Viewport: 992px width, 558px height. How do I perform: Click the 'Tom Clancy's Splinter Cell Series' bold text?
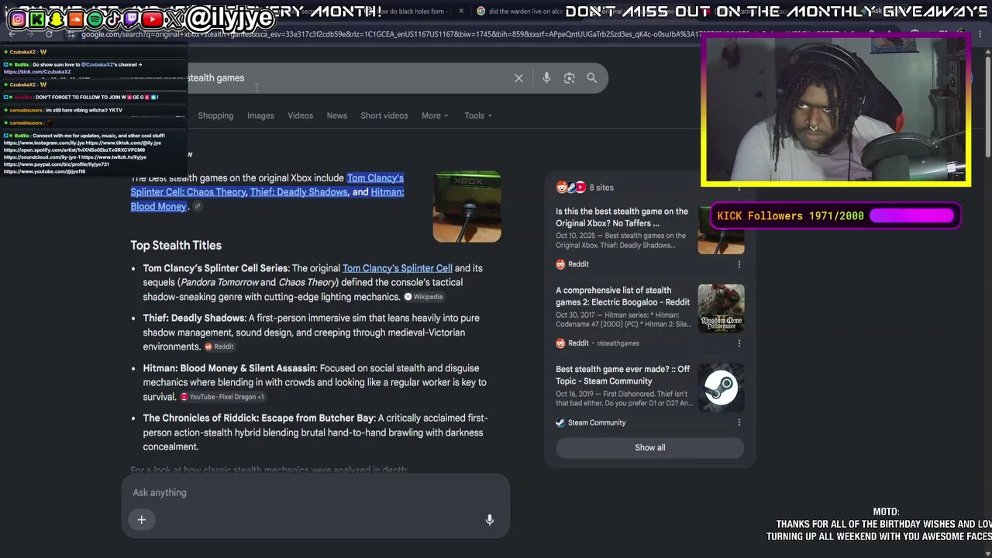(x=215, y=268)
